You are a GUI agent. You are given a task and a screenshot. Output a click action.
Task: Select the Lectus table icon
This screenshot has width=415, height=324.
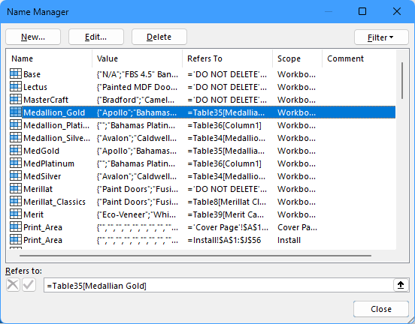coord(16,86)
